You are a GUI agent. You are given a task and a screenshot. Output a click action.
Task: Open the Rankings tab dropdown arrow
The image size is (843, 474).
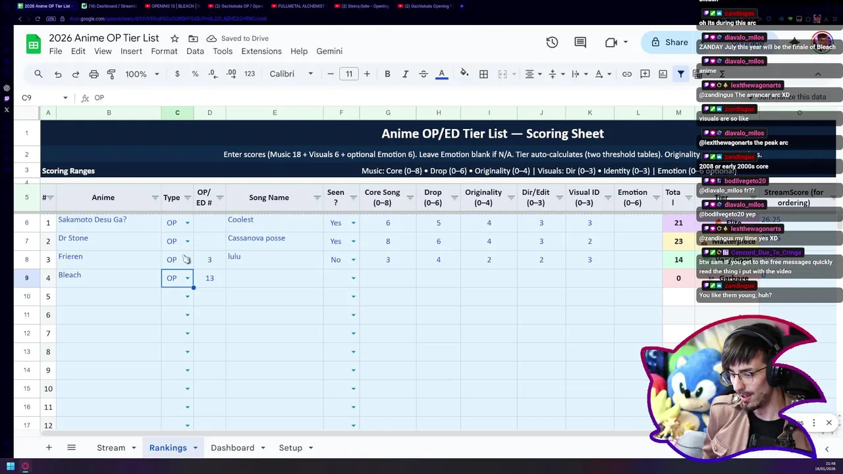(195, 448)
